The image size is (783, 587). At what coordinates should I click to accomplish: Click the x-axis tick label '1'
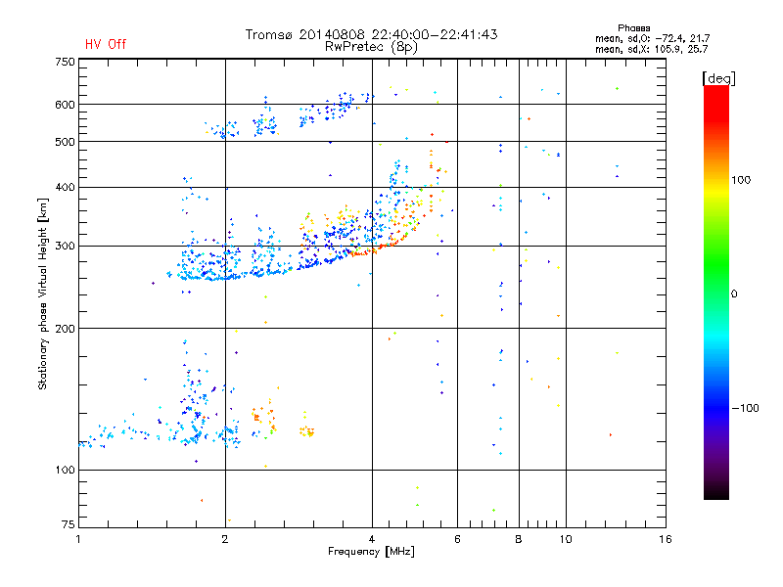78,539
